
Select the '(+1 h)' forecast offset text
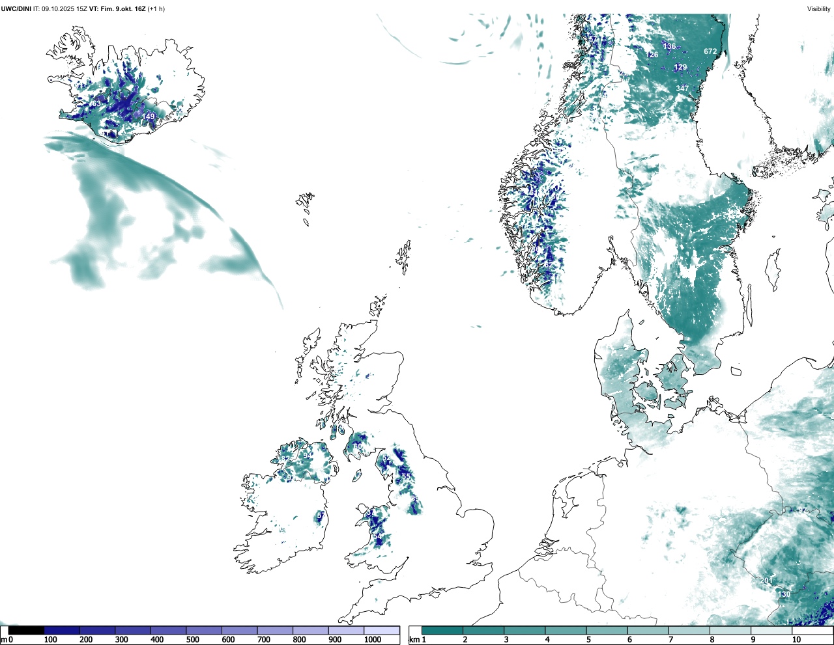tap(156, 9)
